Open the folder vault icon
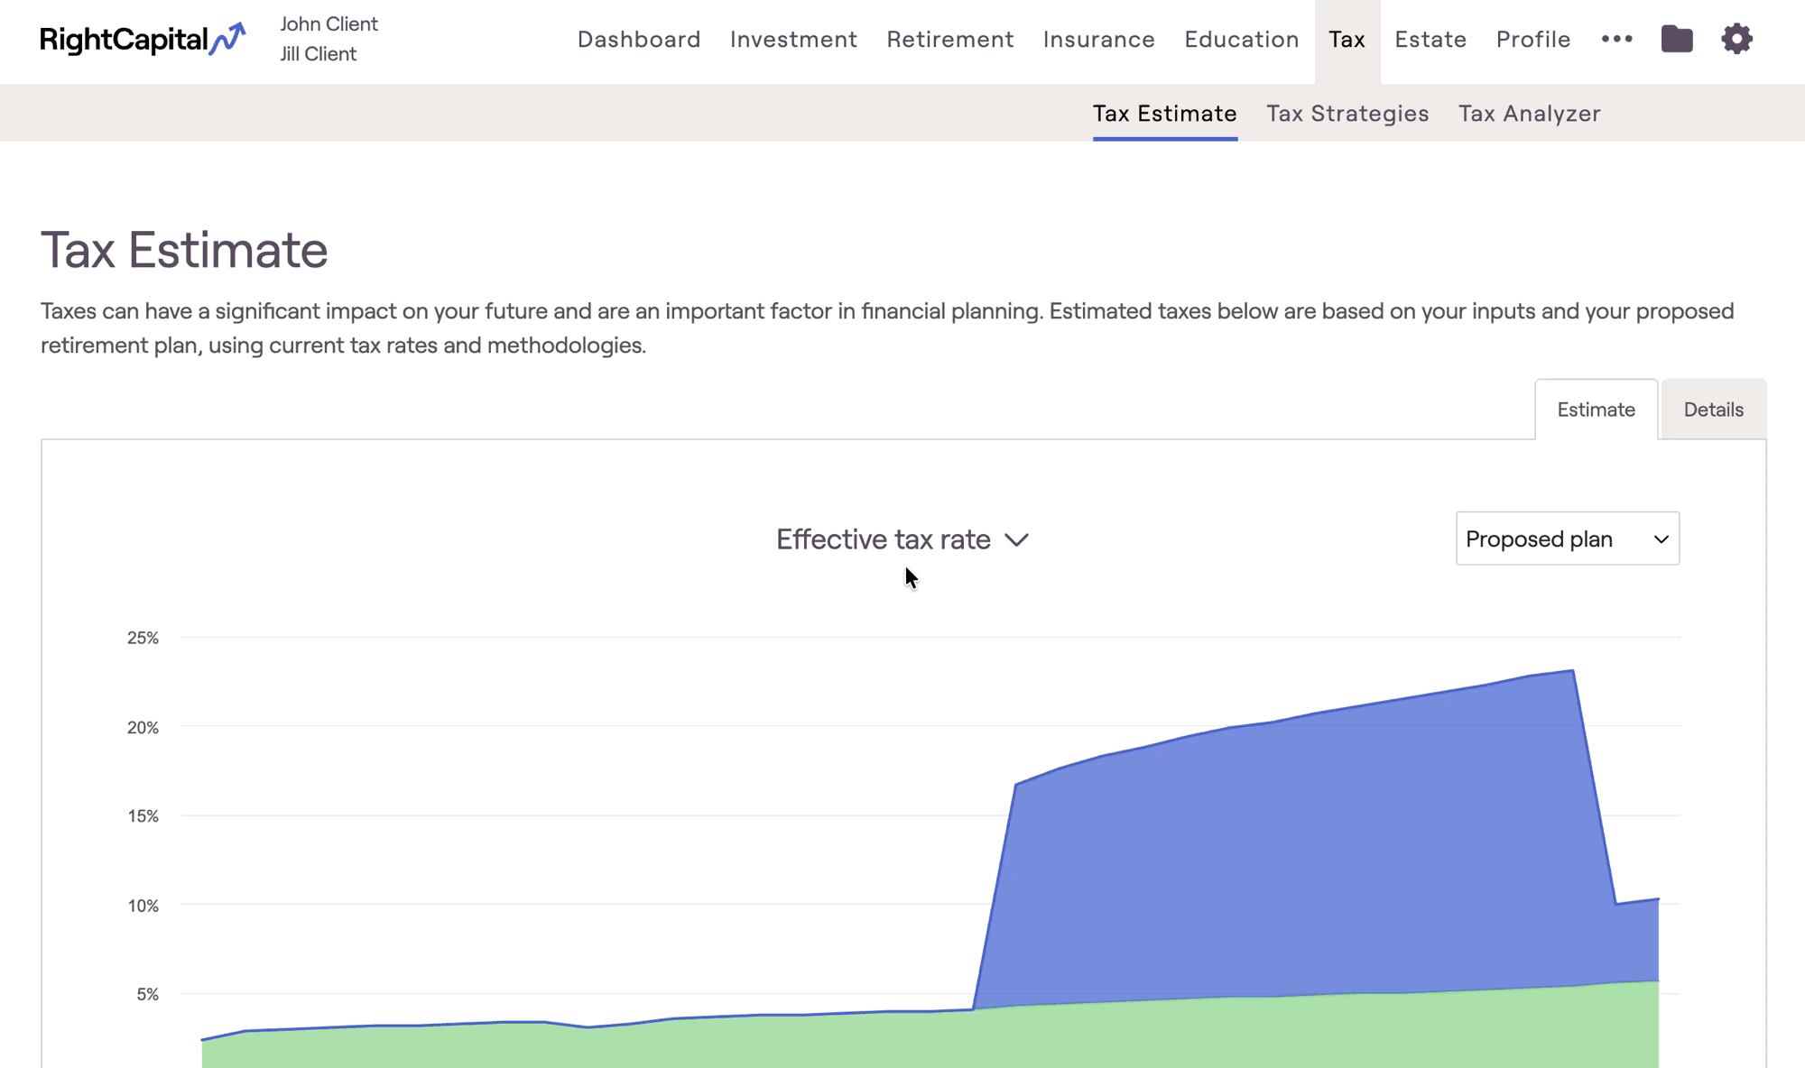Image resolution: width=1805 pixels, height=1068 pixels. coord(1676,39)
